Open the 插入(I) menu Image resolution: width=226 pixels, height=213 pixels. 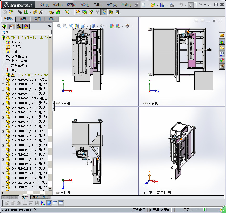(85, 5)
